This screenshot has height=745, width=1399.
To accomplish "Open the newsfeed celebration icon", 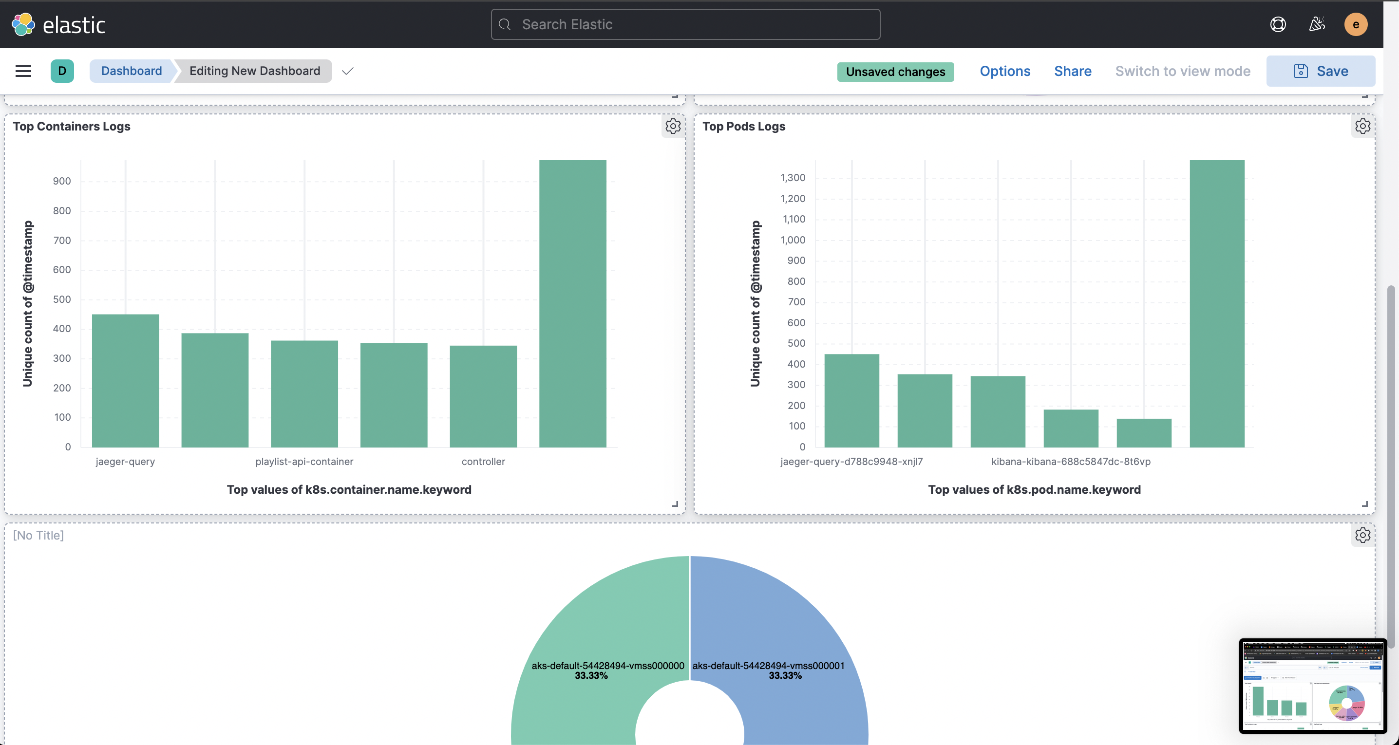I will point(1317,24).
